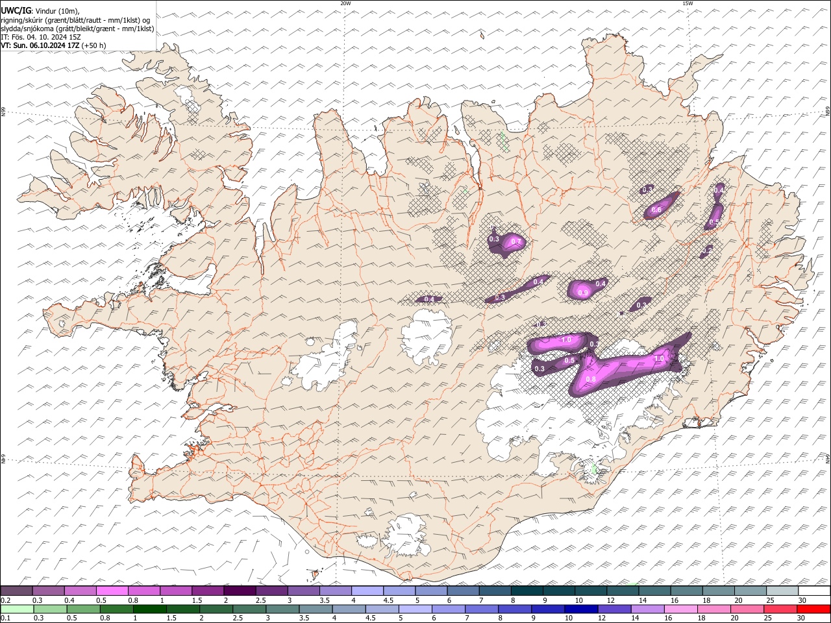Click the 'rigning/skúrir (grænt/blátt/rautt' legend description line
Image resolution: width=831 pixels, height=623 pixels.
click(75, 20)
